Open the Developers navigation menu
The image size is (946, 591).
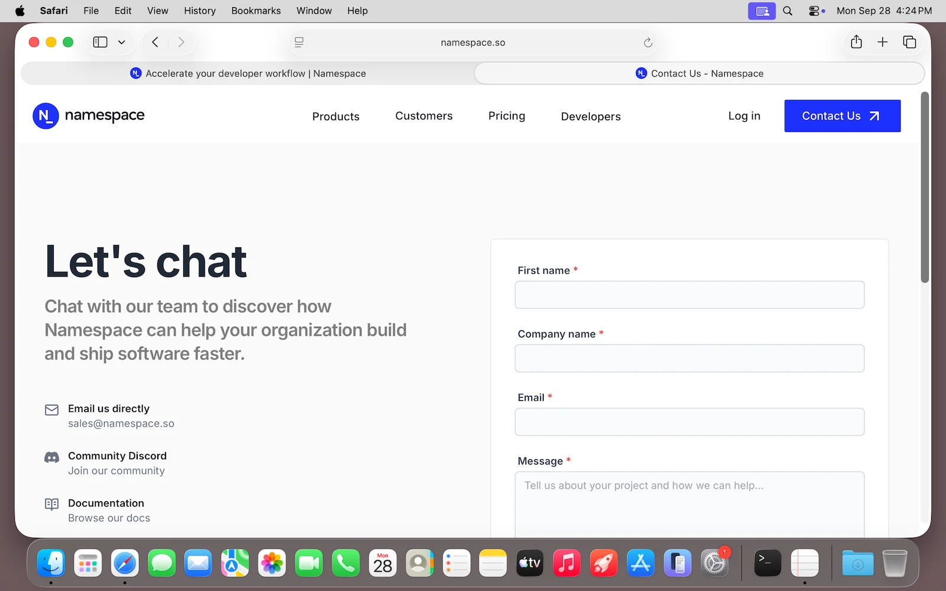(591, 116)
